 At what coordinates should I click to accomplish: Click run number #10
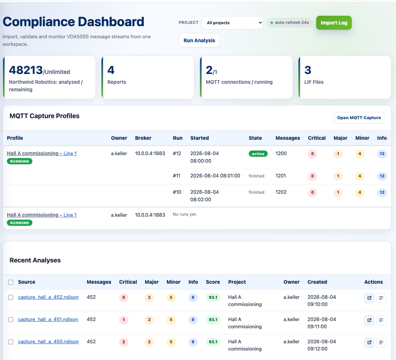pyautogui.click(x=177, y=192)
